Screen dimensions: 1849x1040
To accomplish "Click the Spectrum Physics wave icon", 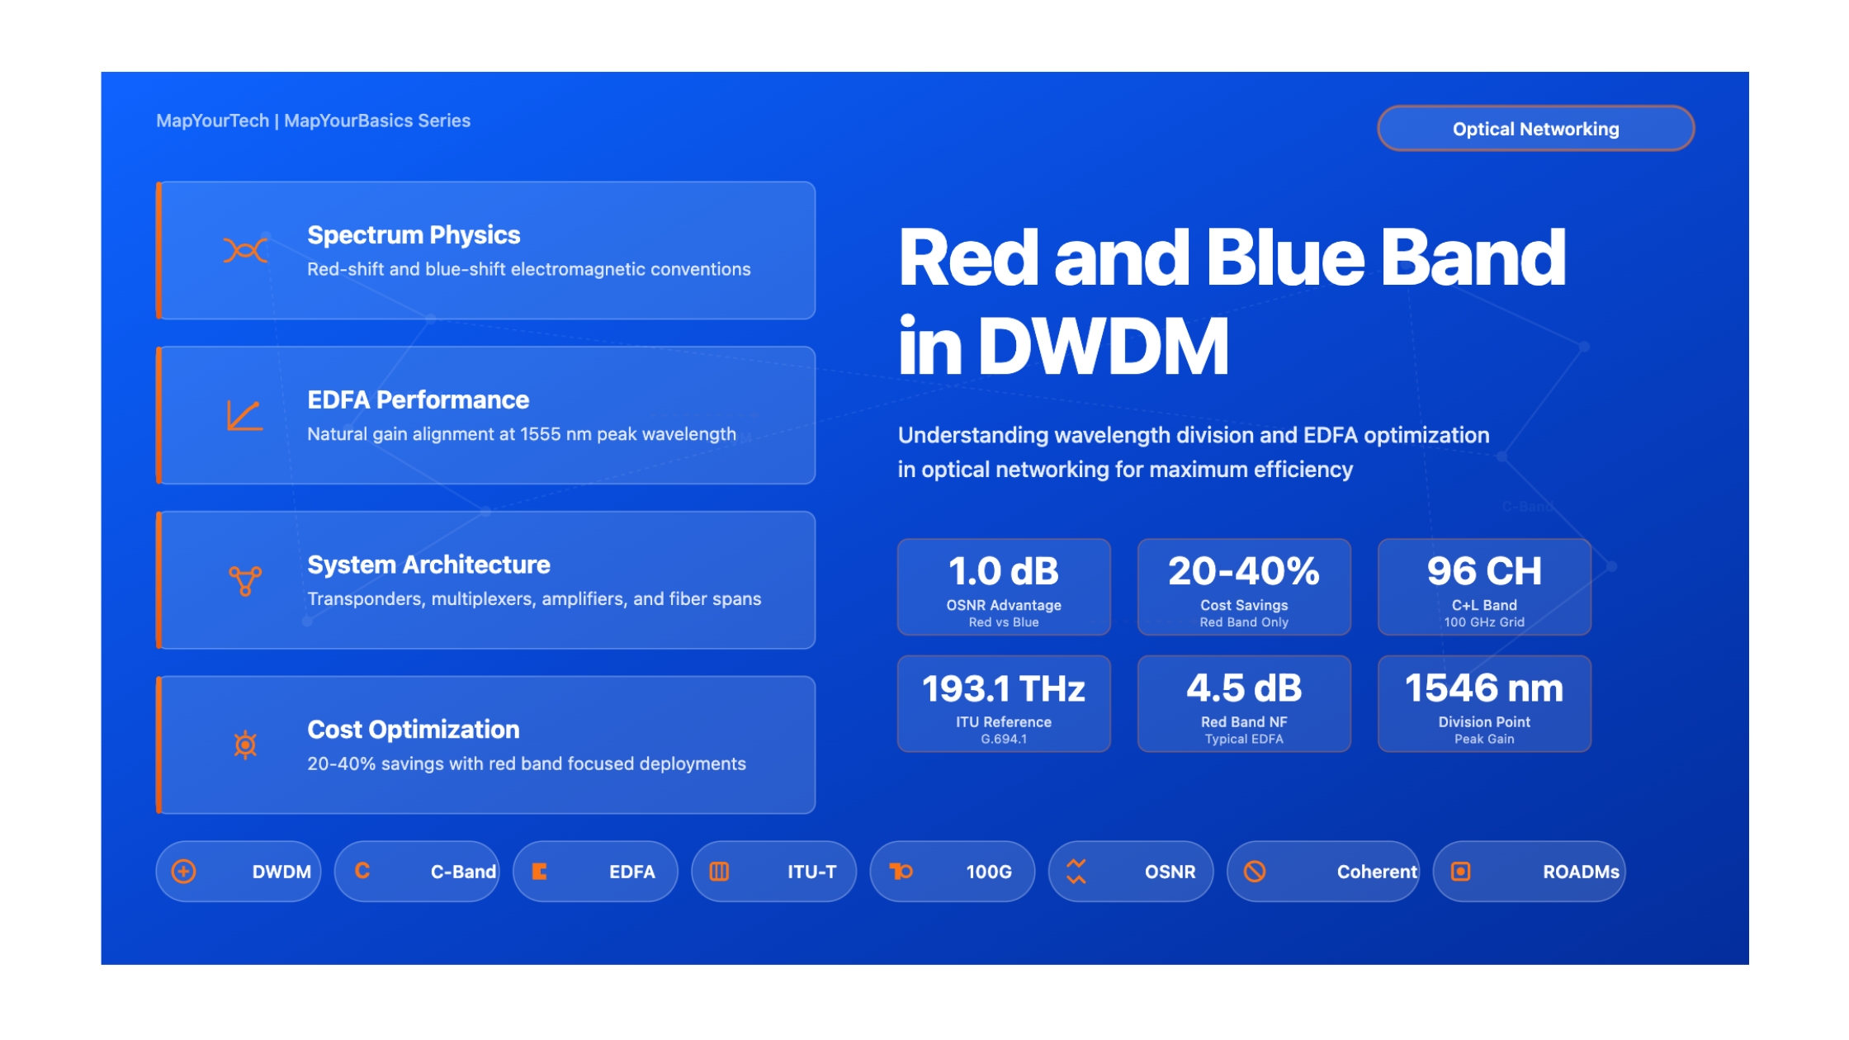I will click(x=245, y=250).
